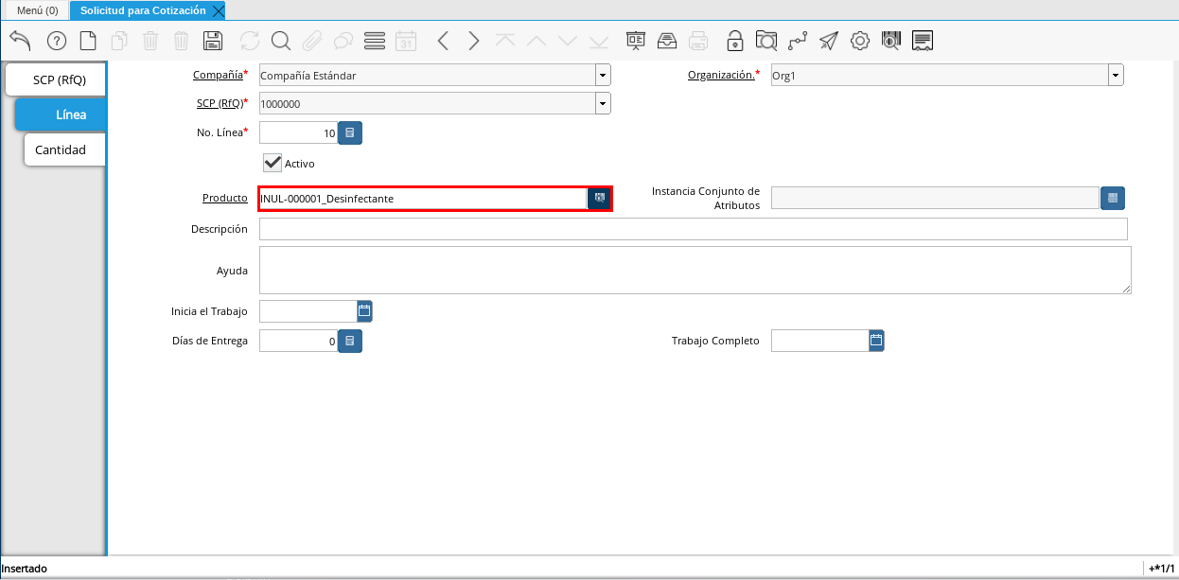
Task: Open the Inicia el Trabajo calendar picker
Action: point(364,310)
